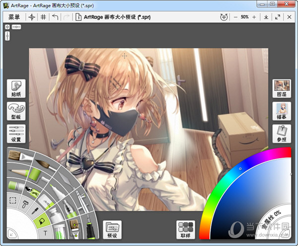The width and height of the screenshot is (298, 246).
Task: Click the rotate canvas icon
Action: point(224,17)
